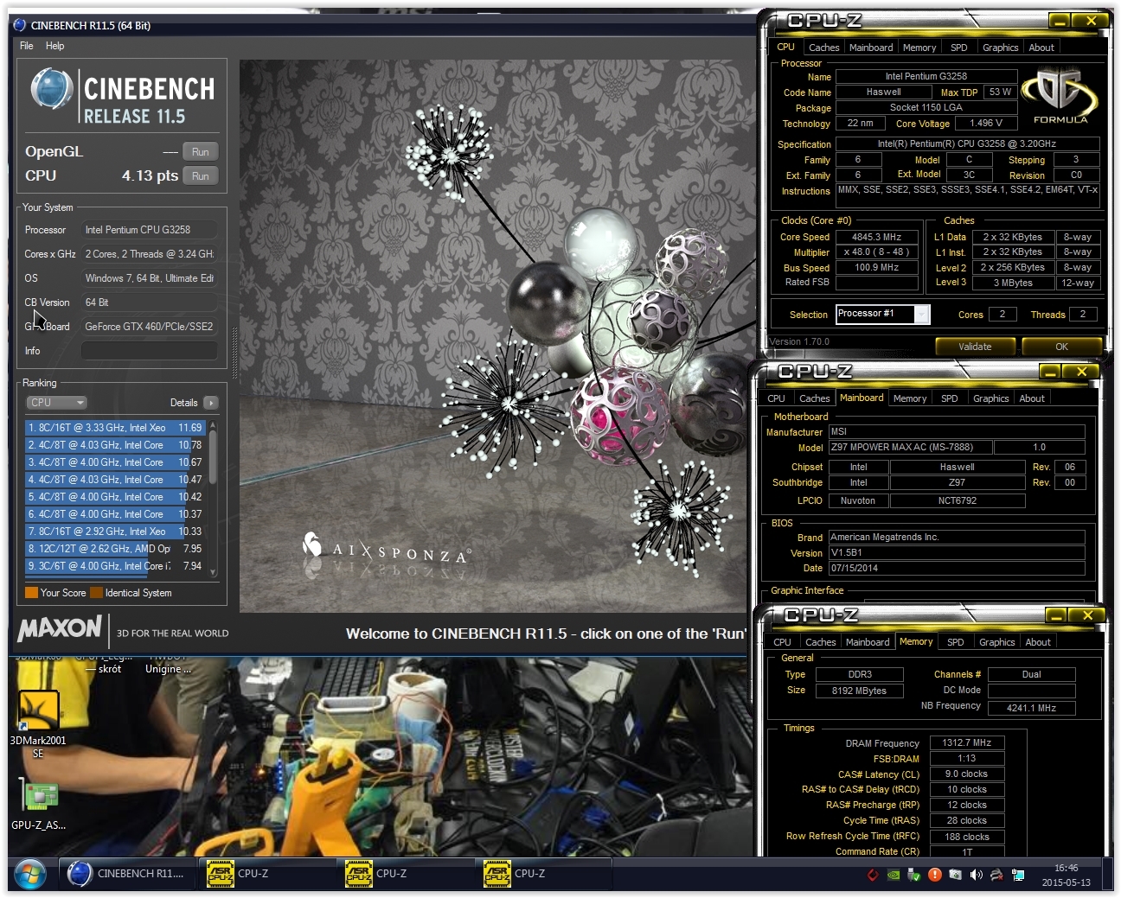Click the OK button in CPU-Z
The width and height of the screenshot is (1121, 898).
pos(1061,347)
